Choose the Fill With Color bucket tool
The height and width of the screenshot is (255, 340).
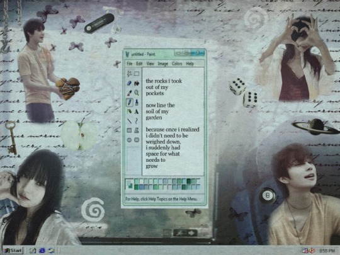[137, 83]
